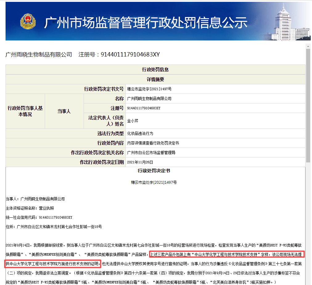312x285 pixels.
Task: Click the text 《化妆品监督管理条例》第三十七条第一款第
Action: coord(265,264)
